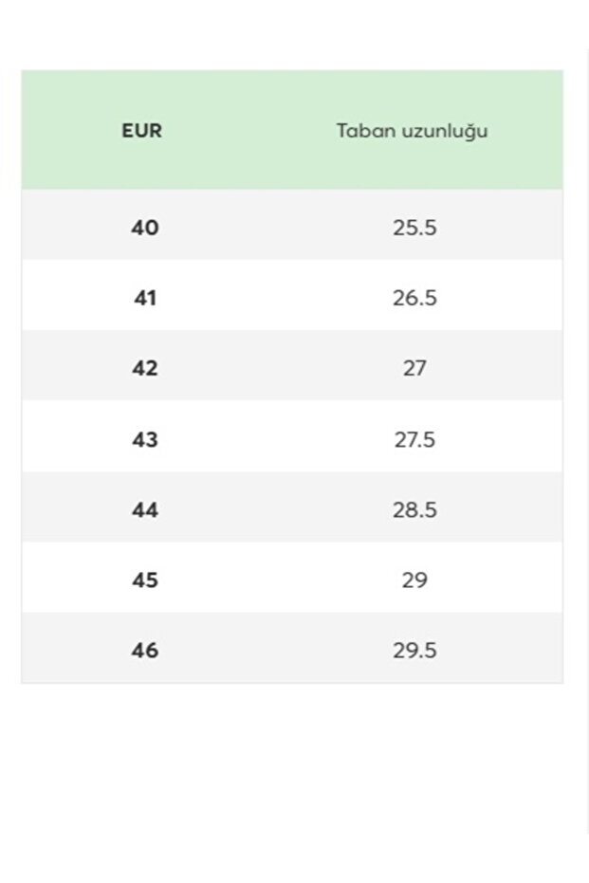Pick EUR size 46 cell
This screenshot has width=589, height=883.
145,651
